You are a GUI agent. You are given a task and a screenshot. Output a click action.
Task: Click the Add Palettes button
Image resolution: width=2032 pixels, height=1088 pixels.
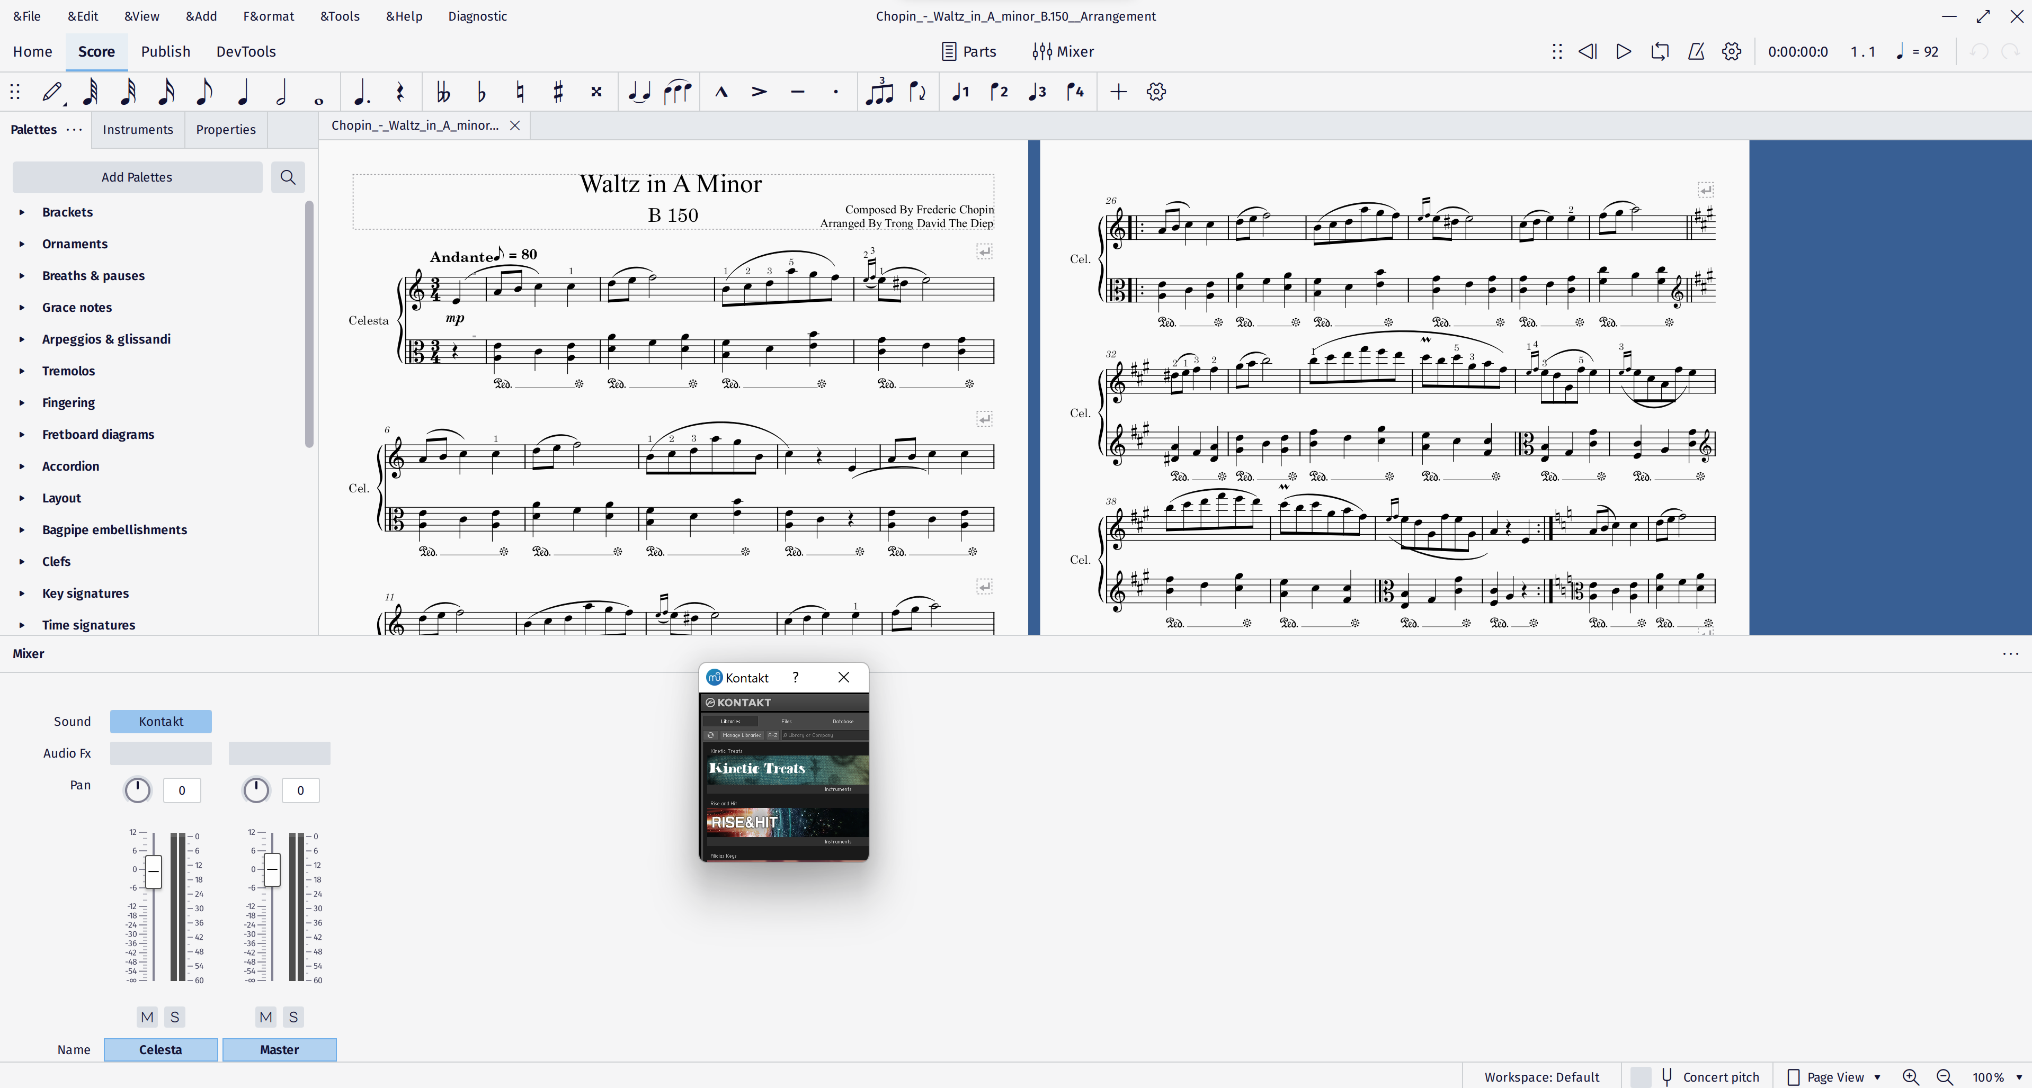(137, 177)
